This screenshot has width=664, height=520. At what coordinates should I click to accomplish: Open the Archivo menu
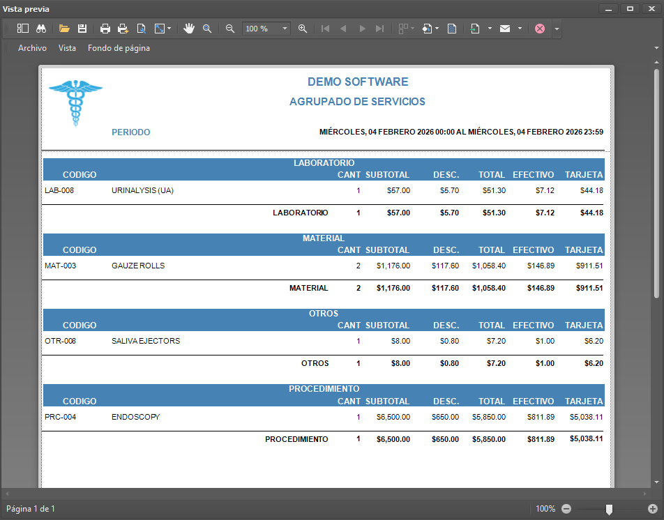32,48
